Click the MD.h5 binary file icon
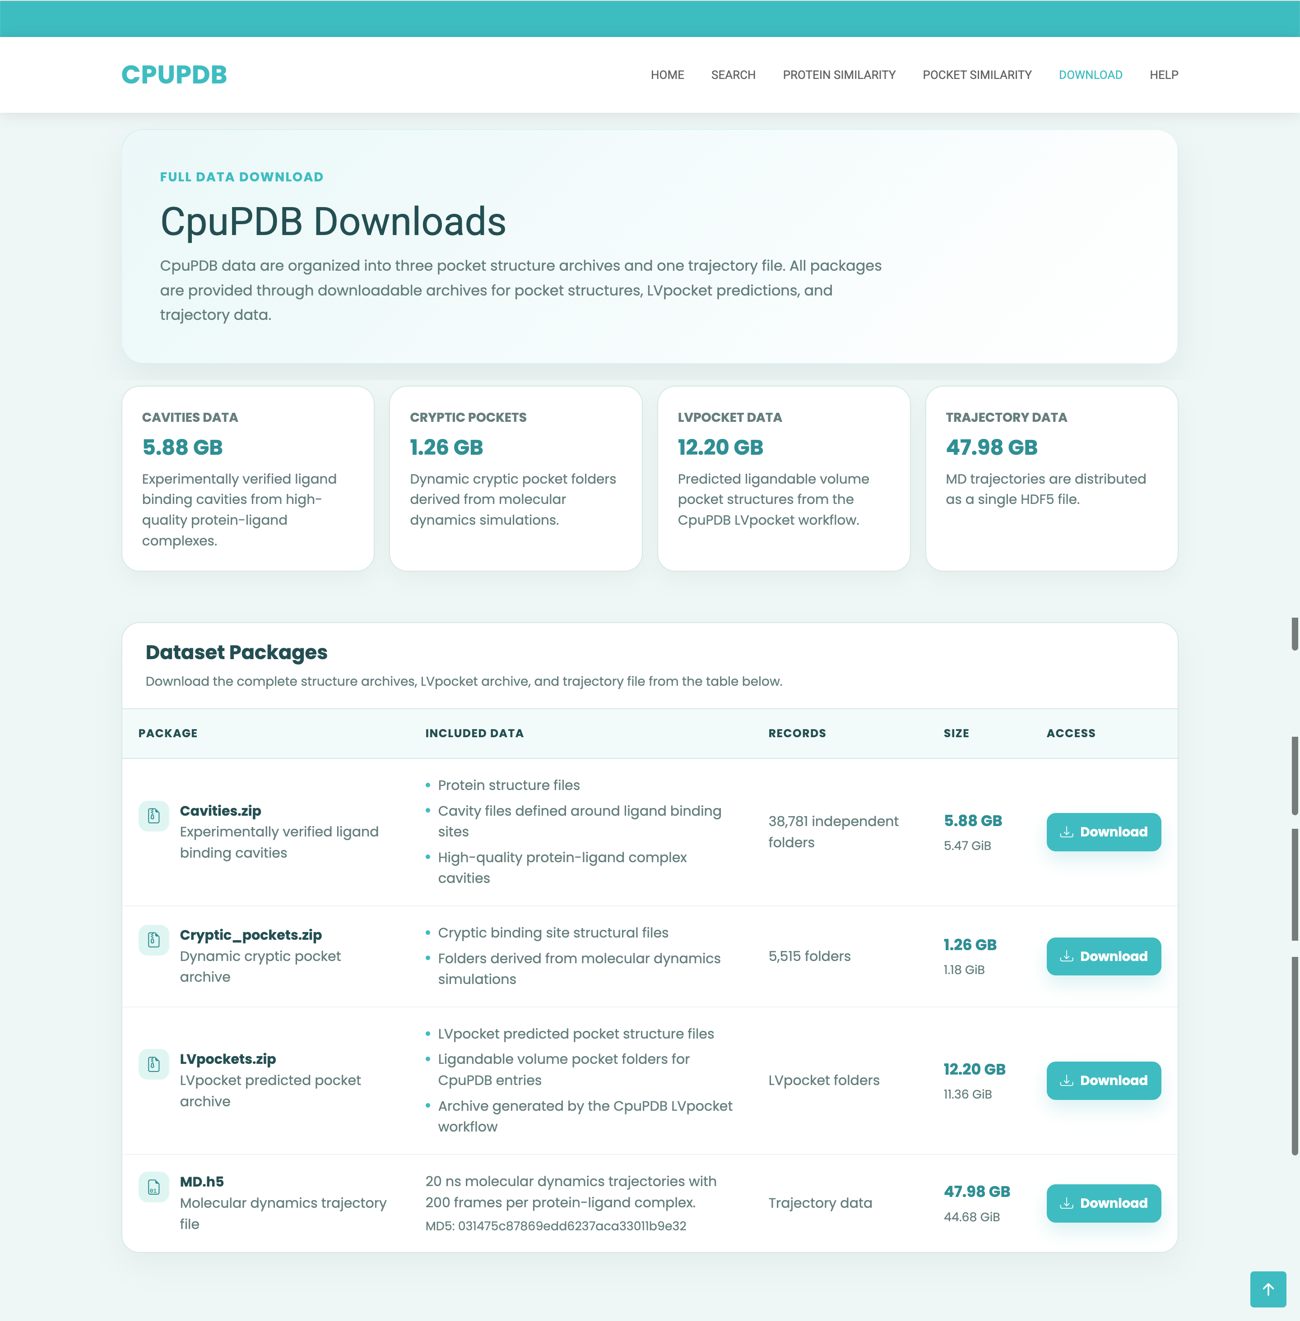The image size is (1300, 1321). pyautogui.click(x=153, y=1187)
